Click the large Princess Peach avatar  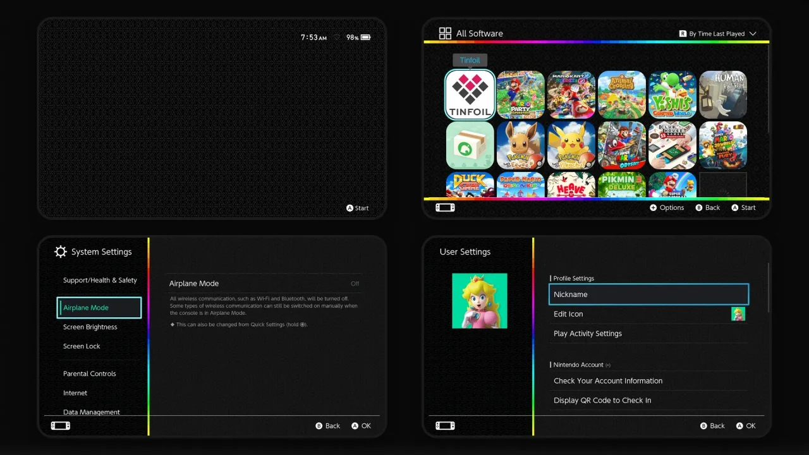(480, 301)
